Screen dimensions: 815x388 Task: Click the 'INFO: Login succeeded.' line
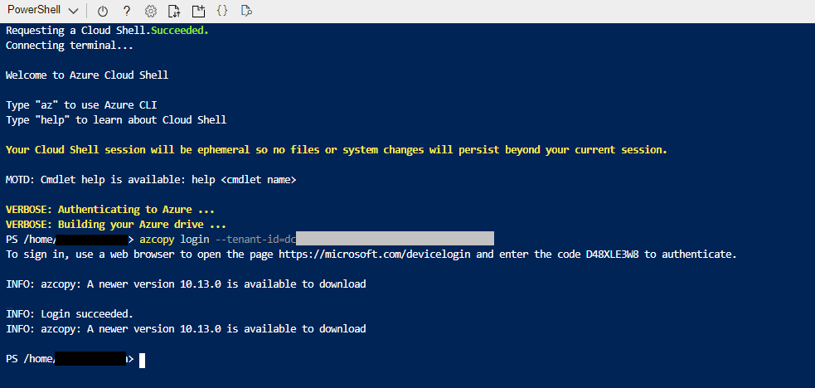(70, 314)
